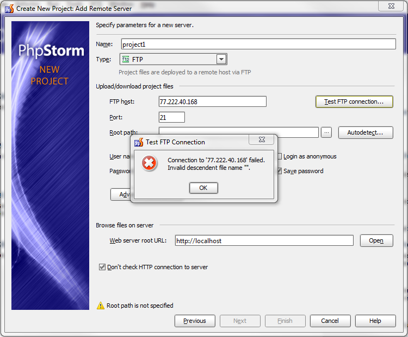Click the FTP type icon in the Type combo box

tap(126, 59)
